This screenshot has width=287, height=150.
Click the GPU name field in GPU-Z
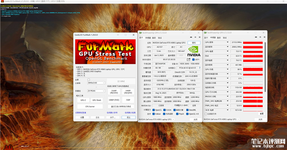point(169,42)
